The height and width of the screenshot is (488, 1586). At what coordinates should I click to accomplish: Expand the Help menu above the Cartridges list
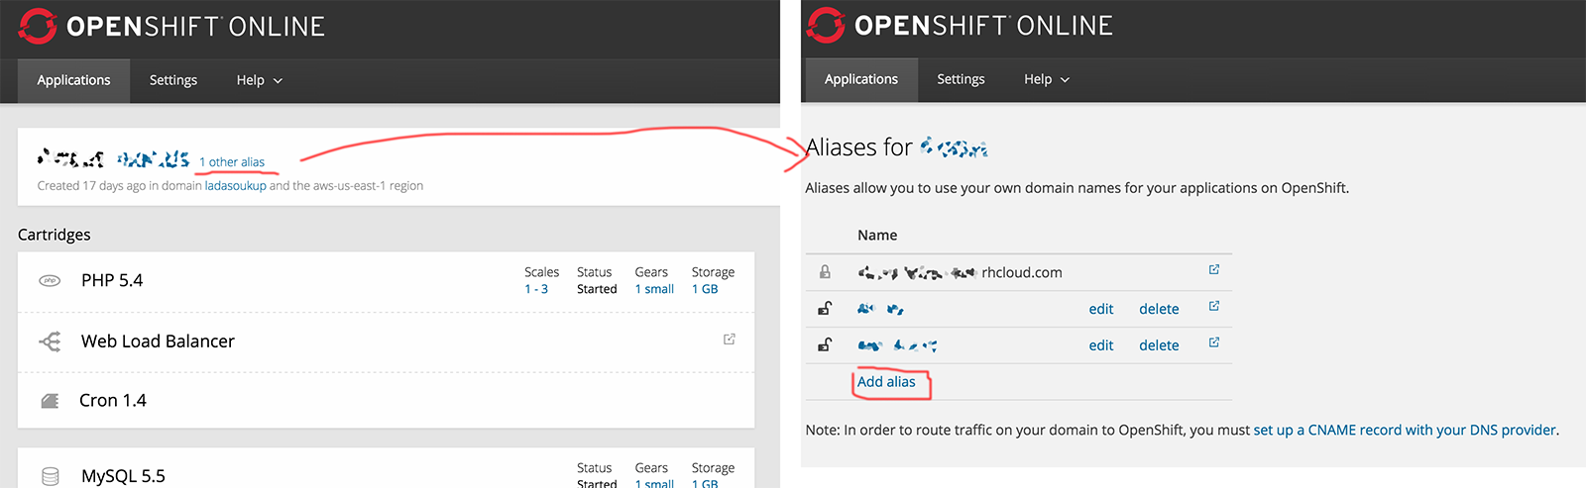point(259,80)
